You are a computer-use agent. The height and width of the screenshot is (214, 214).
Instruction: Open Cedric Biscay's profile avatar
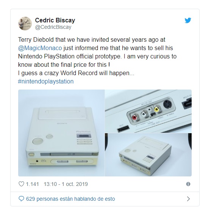click(25, 24)
